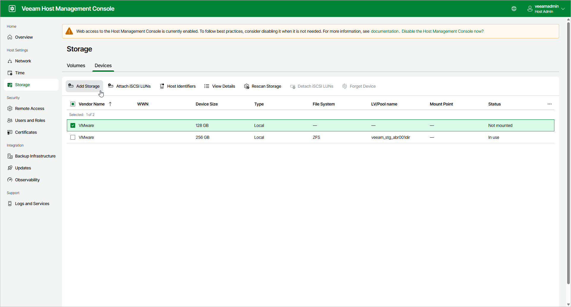Click the Attach iSCSI LUNs icon

click(x=111, y=86)
